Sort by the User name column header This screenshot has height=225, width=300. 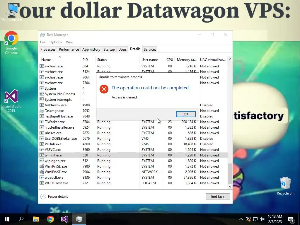point(151,60)
